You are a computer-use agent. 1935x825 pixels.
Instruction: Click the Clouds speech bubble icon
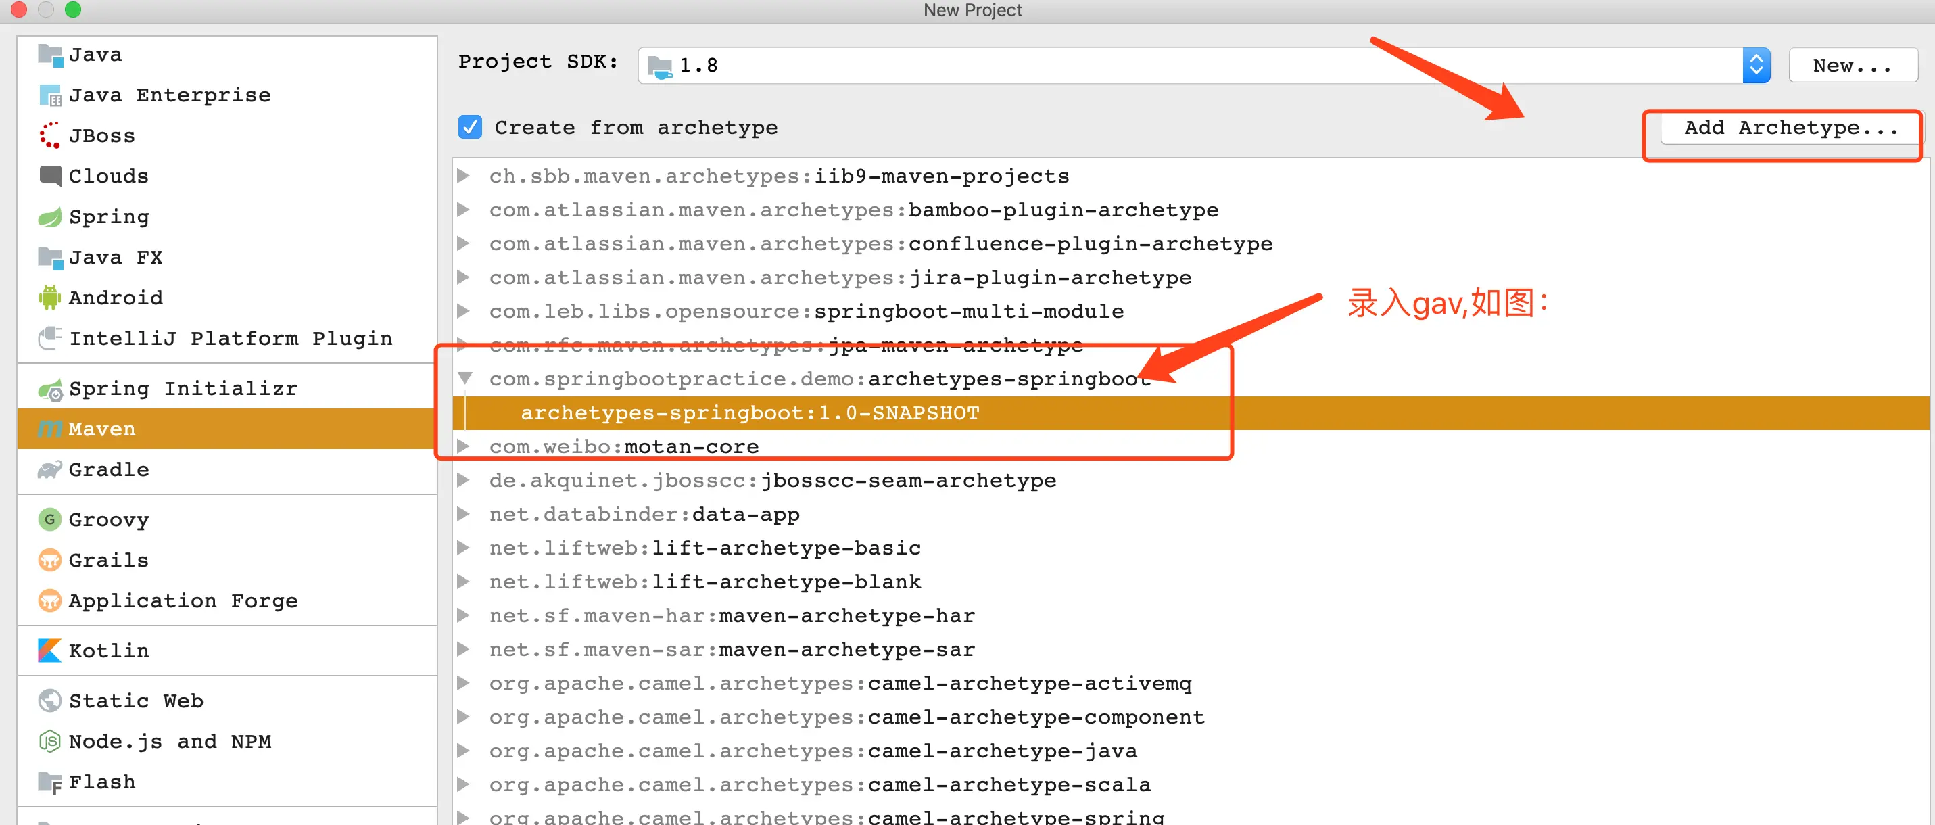point(49,176)
